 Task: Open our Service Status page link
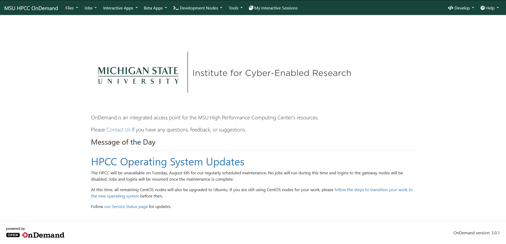click(126, 207)
